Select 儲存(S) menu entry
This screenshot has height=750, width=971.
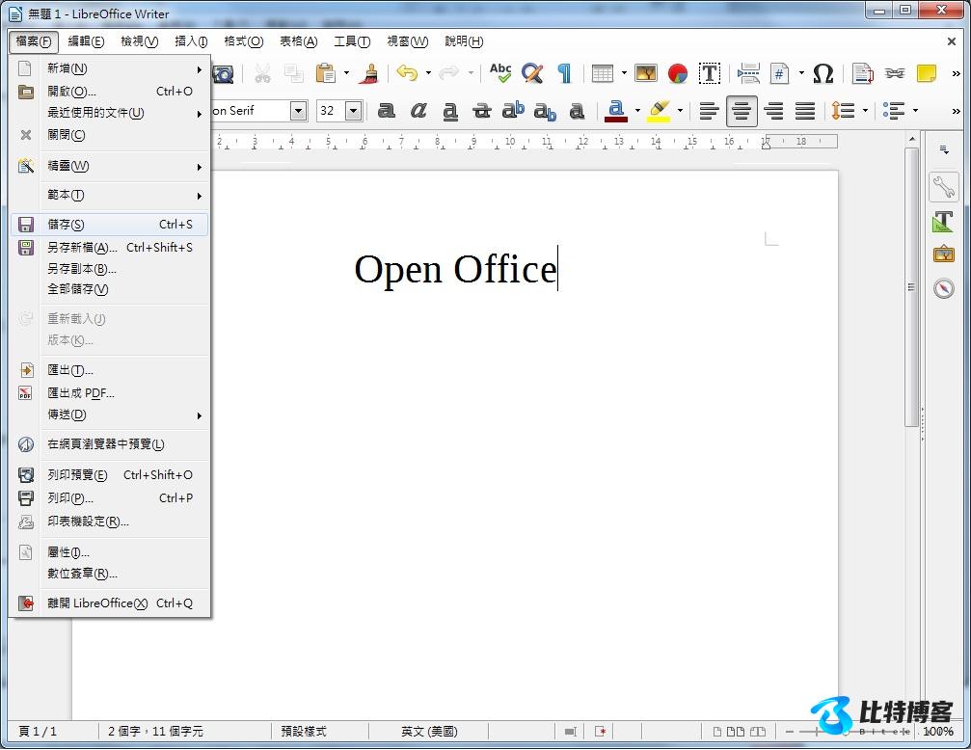[x=110, y=225]
